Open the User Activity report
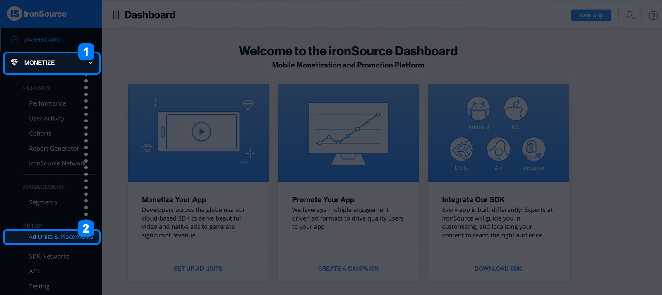Image resolution: width=662 pixels, height=295 pixels. [x=47, y=118]
